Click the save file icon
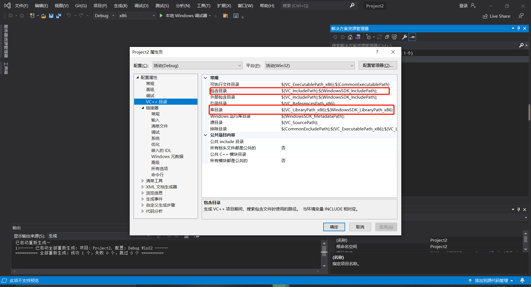 tap(51, 16)
